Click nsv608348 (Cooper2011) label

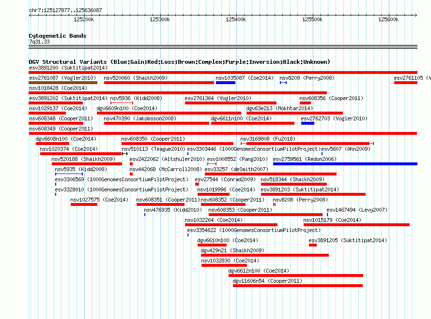pos(61,118)
